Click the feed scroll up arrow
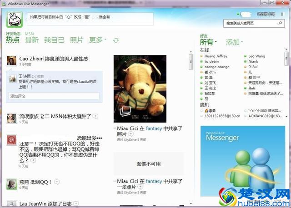Viewport: 291px width, 208px height. pos(191,52)
